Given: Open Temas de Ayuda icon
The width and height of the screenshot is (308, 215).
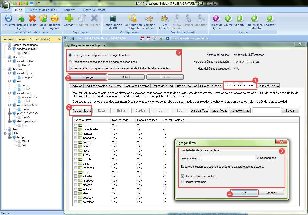Looking at the screenshot, I should pyautogui.click(x=216, y=19).
